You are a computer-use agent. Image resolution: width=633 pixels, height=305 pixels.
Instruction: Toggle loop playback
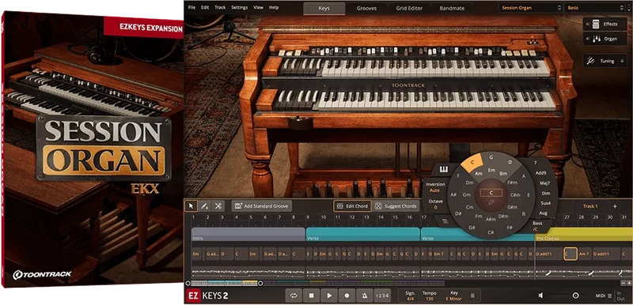point(294,296)
